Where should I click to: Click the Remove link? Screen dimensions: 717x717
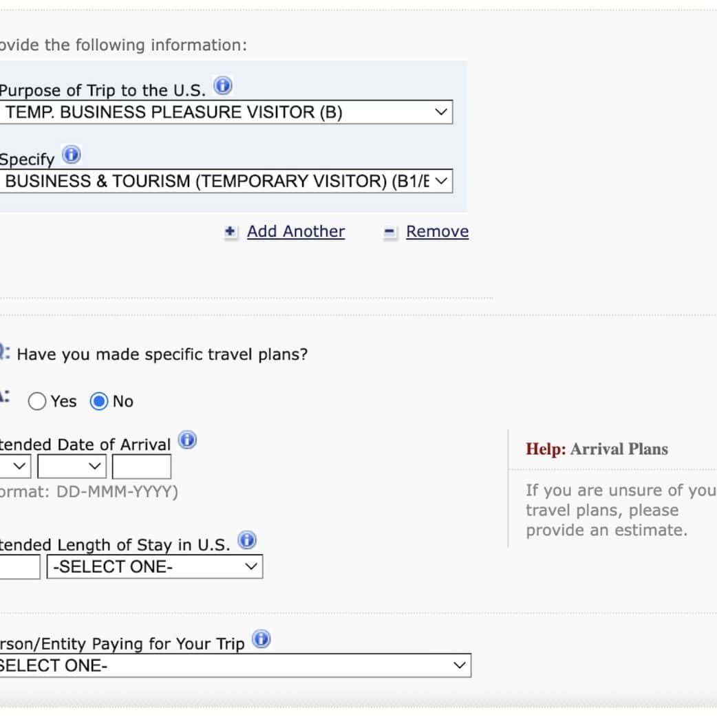click(437, 232)
